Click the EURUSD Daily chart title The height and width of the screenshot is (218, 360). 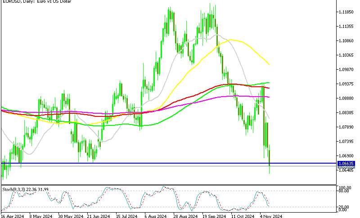coord(37,1)
